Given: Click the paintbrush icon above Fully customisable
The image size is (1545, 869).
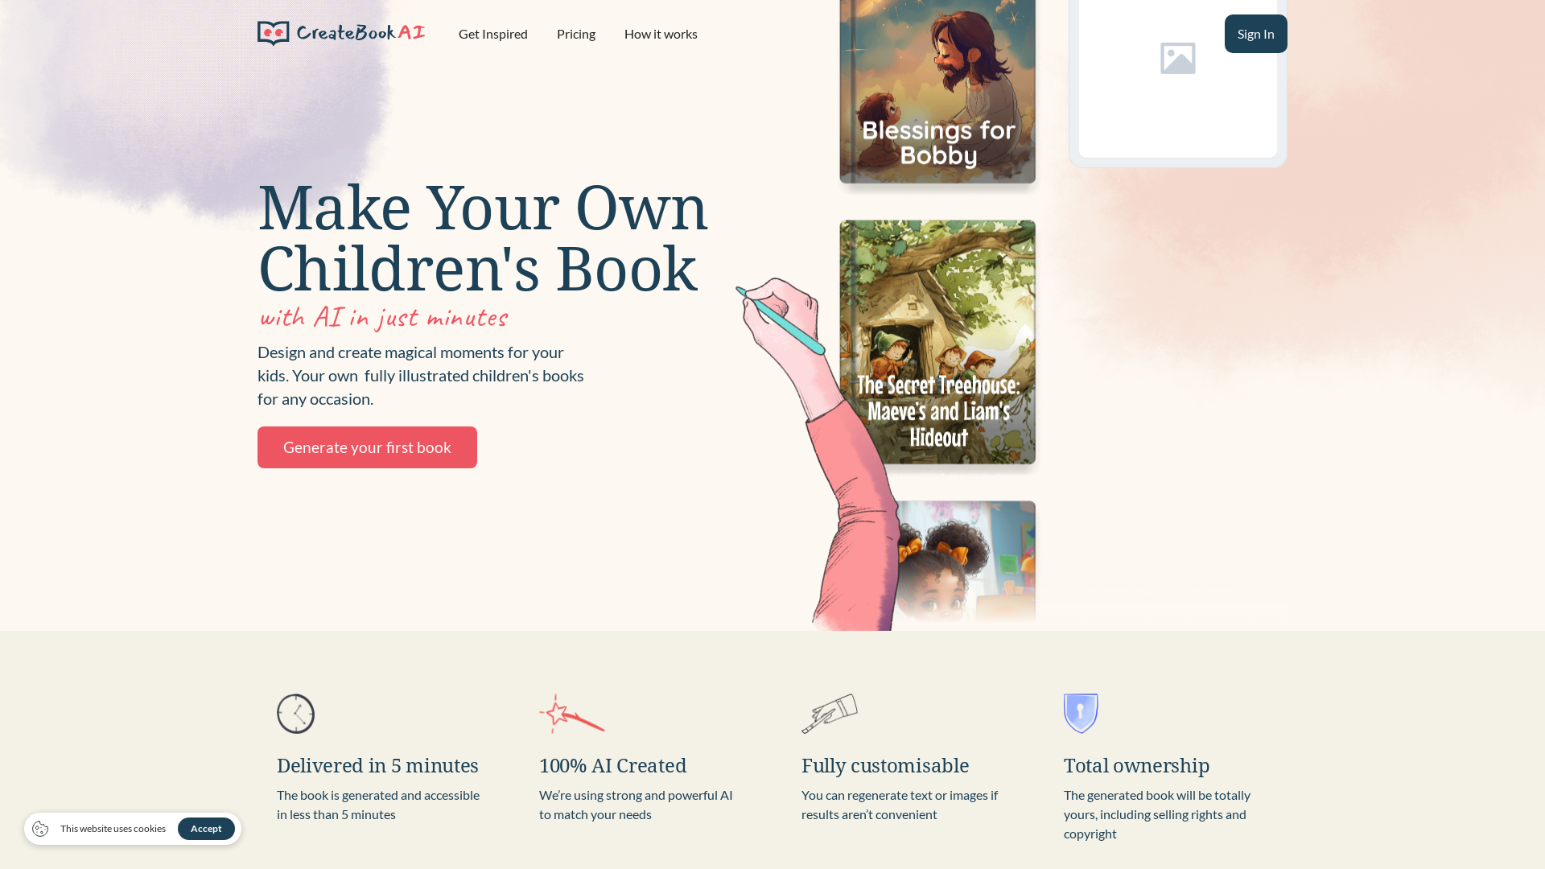Looking at the screenshot, I should tap(830, 714).
